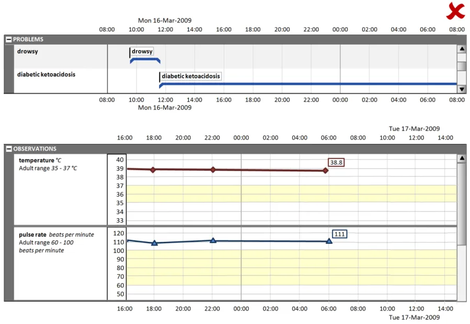This screenshot has width=470, height=324.
Task: Select pulse triangle marker at 22:00
Action: (212, 241)
